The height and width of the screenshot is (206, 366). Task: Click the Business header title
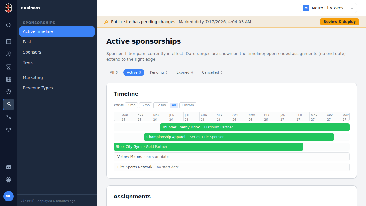(31, 8)
